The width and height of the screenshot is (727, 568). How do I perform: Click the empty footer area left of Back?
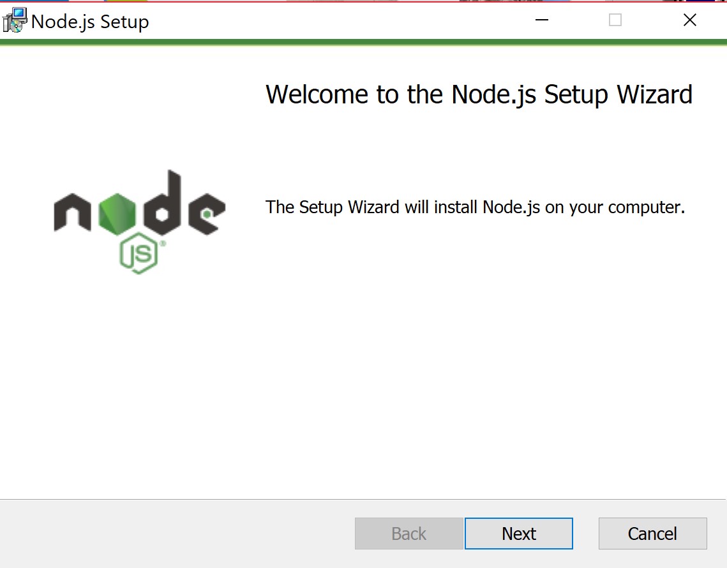(176, 534)
